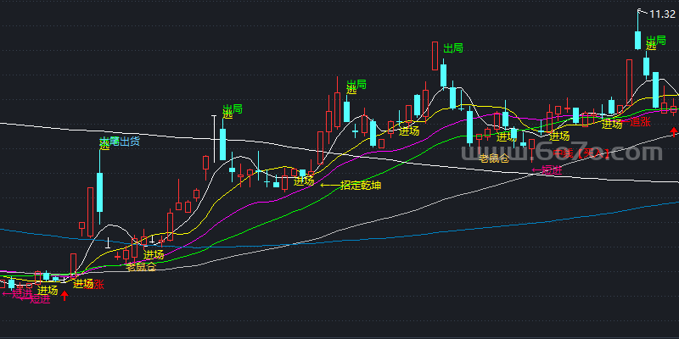Screen dimensions: 679x339
Task: Click the red 中线【买入】 signal label
Action: click(x=581, y=153)
